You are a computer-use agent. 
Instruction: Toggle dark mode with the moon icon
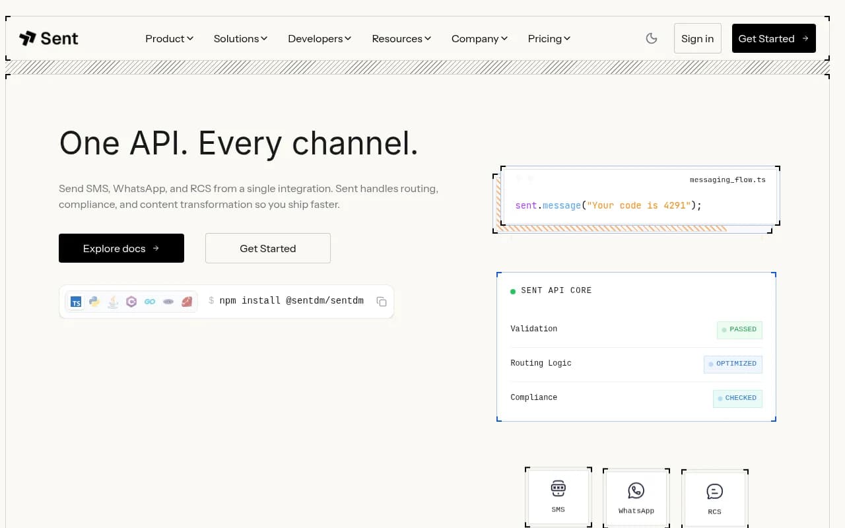coord(652,38)
